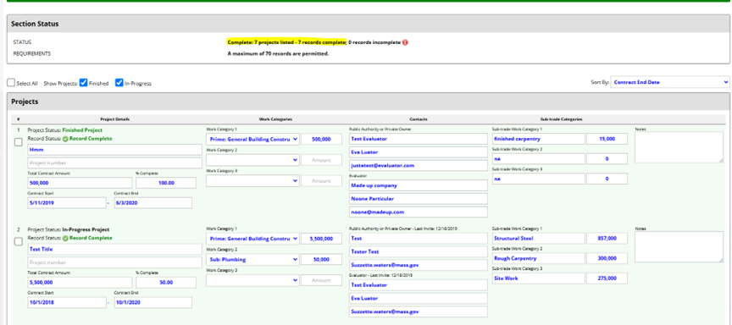Screen dimensions: 732x325
Task: Click green Record Complete checkmark icon for project 1
Action: [x=65, y=139]
